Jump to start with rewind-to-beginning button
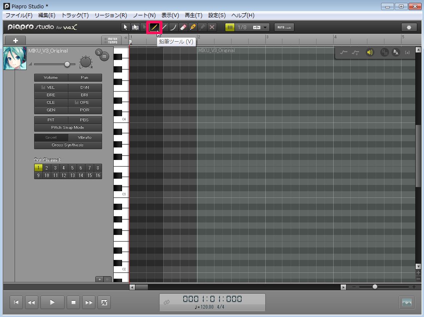Image resolution: width=424 pixels, height=317 pixels. 16,302
